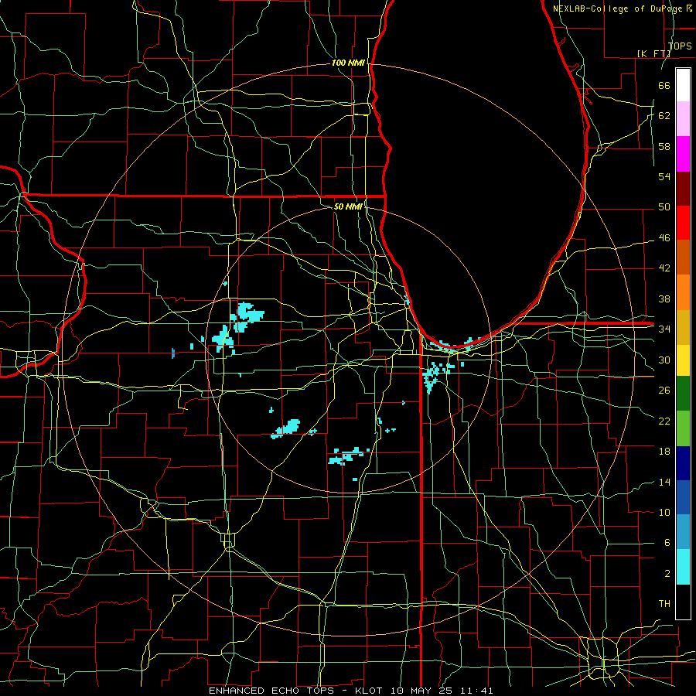Viewport: 696px width, 696px height.
Task: Click the 58 legend value
Action: 664,146
